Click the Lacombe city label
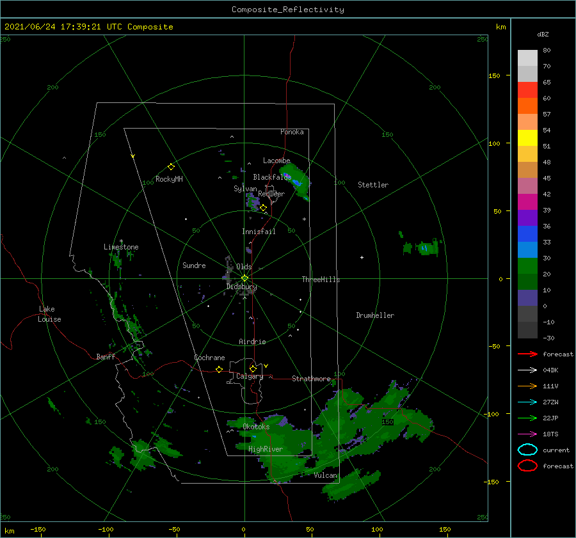This screenshot has width=576, height=538. pyautogui.click(x=276, y=161)
